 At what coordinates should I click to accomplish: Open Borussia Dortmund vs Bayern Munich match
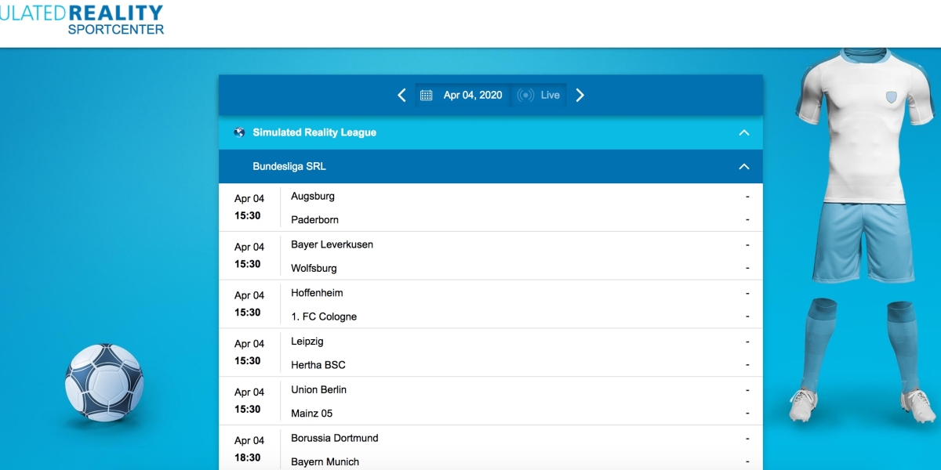pyautogui.click(x=490, y=450)
